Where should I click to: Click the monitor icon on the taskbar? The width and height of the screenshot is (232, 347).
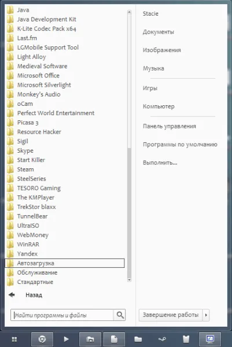[210, 339]
